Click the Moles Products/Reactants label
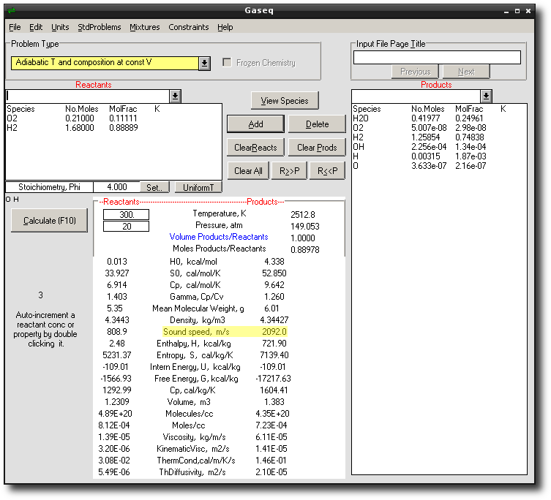 point(220,249)
